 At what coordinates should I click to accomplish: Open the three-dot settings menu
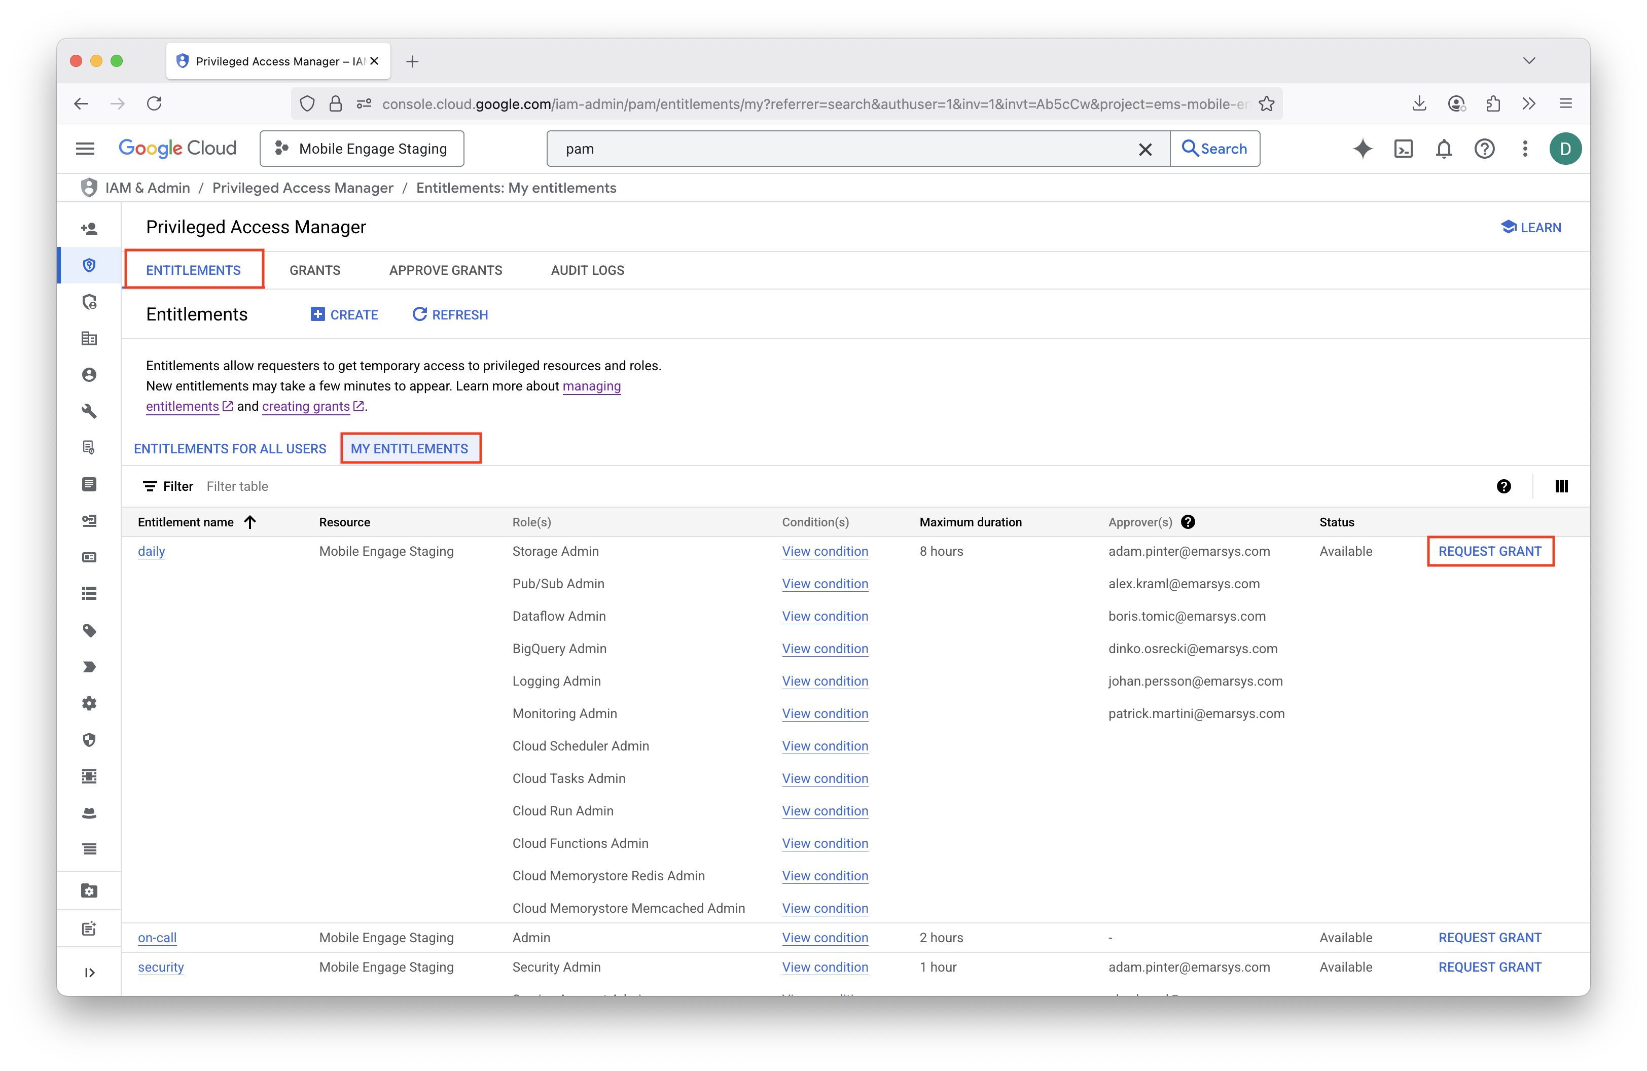point(1524,149)
